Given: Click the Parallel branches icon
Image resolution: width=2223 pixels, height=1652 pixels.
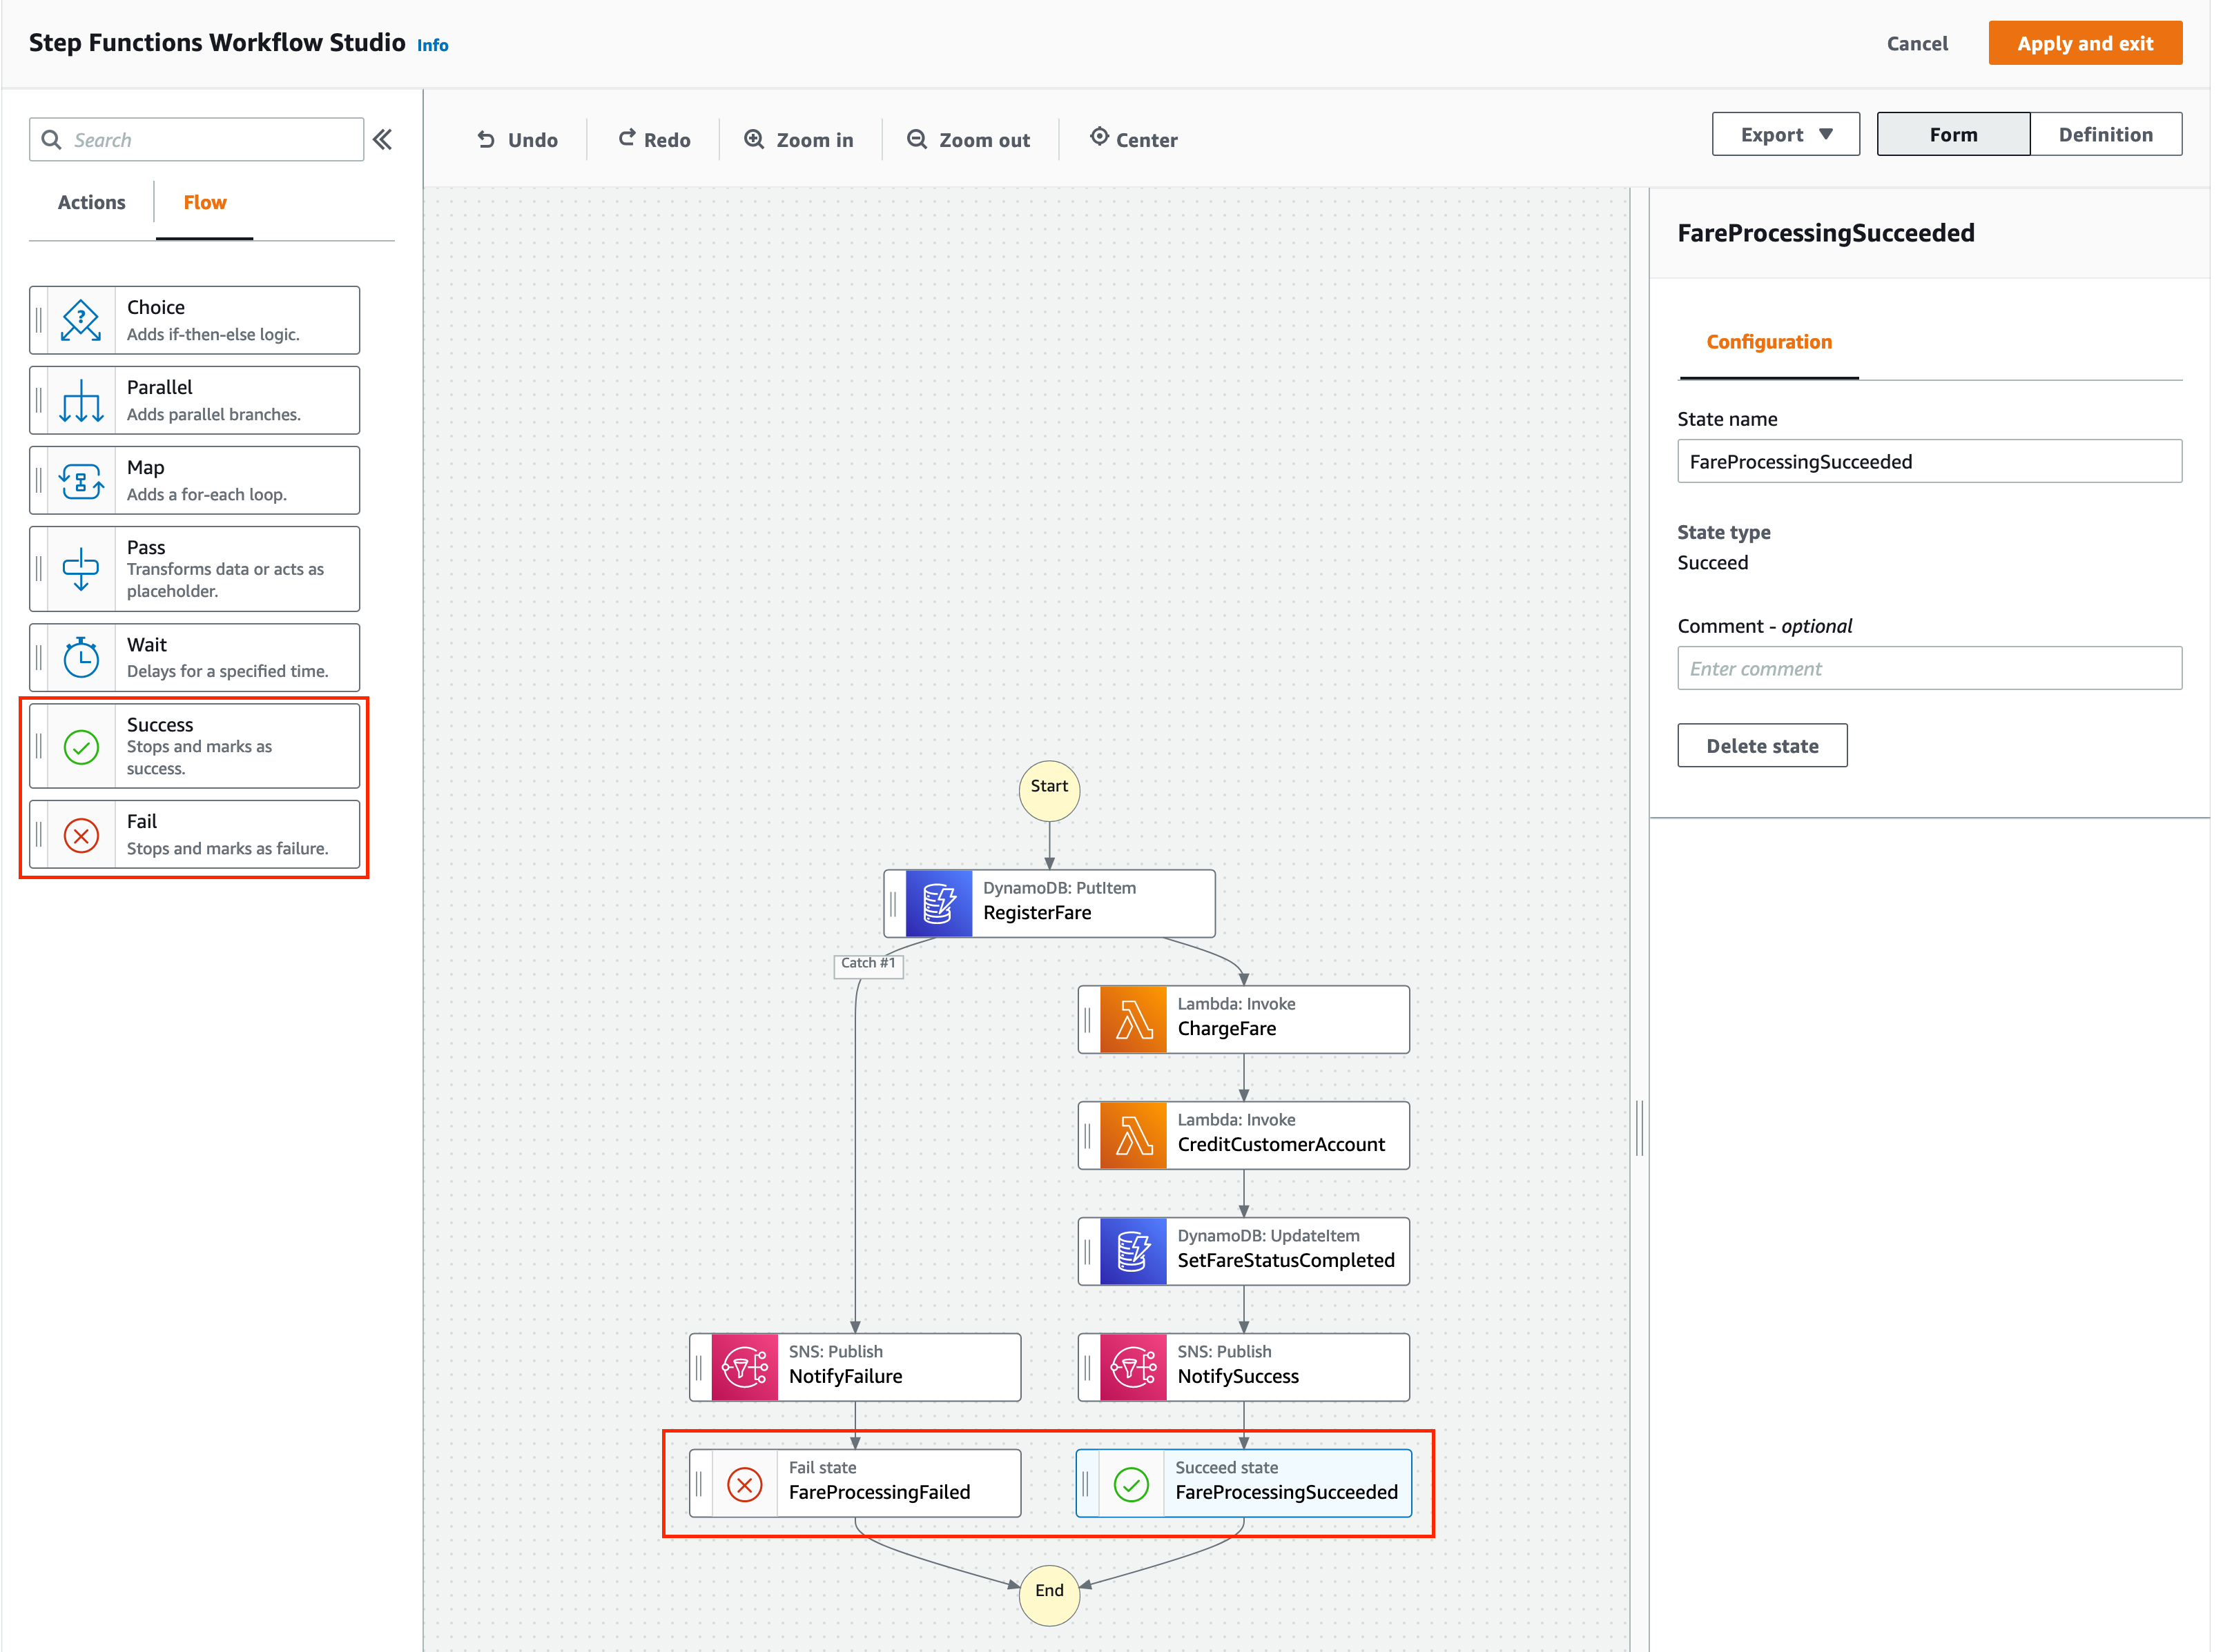Looking at the screenshot, I should click(81, 400).
